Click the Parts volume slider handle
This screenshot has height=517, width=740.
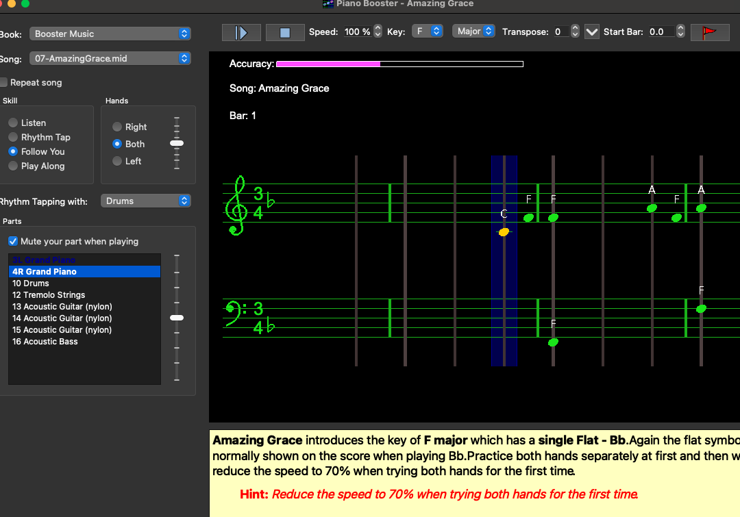point(177,318)
